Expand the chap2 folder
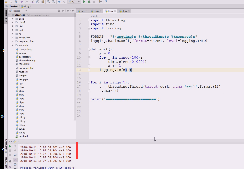The height and width of the screenshot is (169, 244). pos(13,22)
